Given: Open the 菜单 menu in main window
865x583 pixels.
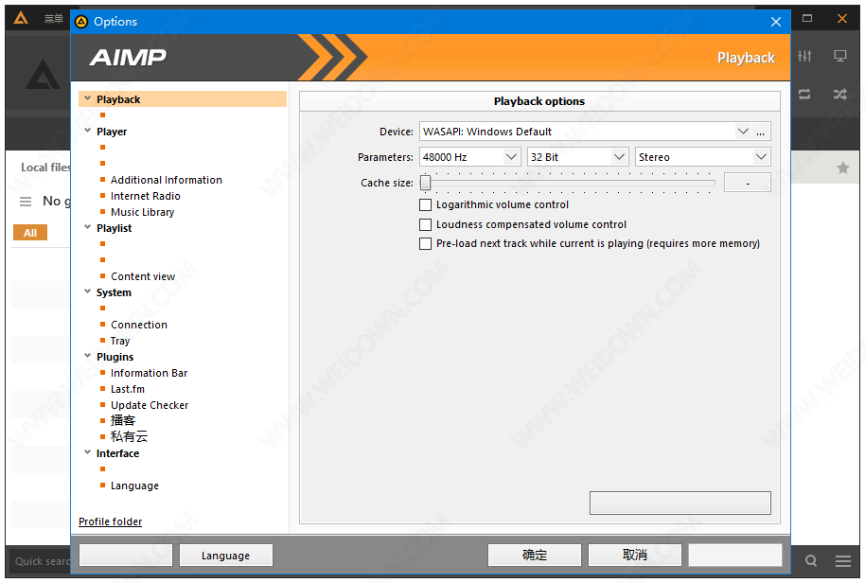Looking at the screenshot, I should [x=54, y=19].
